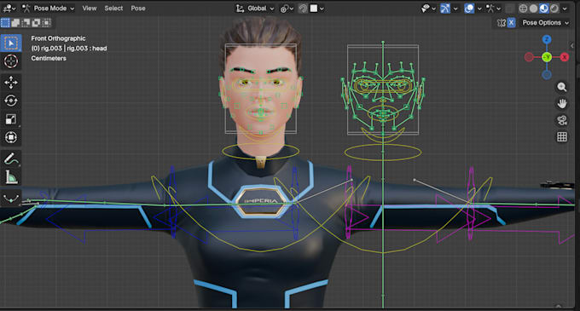Click the green -Y axis on gizmo
580x311 pixels.
tap(547, 57)
